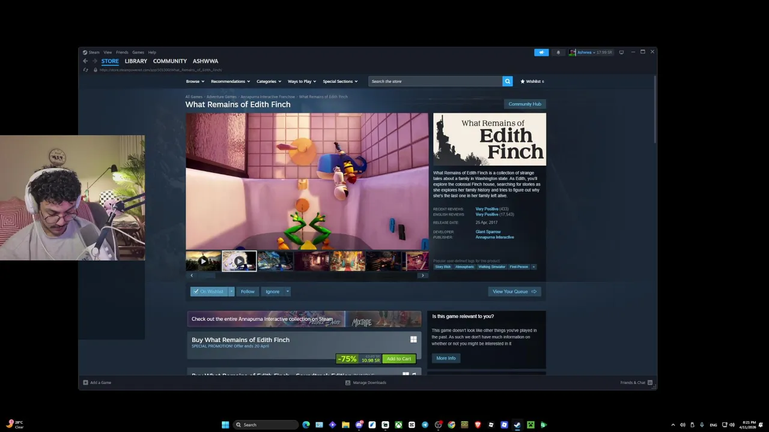Click the STORE tab

click(110, 61)
